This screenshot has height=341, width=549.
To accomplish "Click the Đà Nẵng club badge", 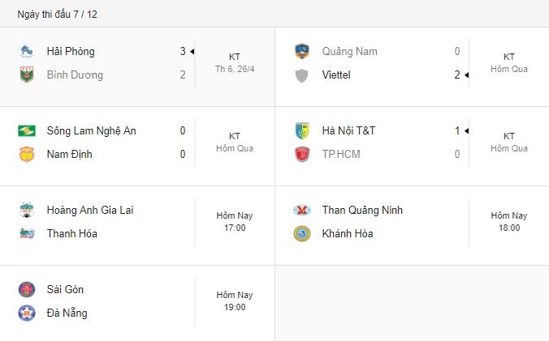I will coord(27,313).
